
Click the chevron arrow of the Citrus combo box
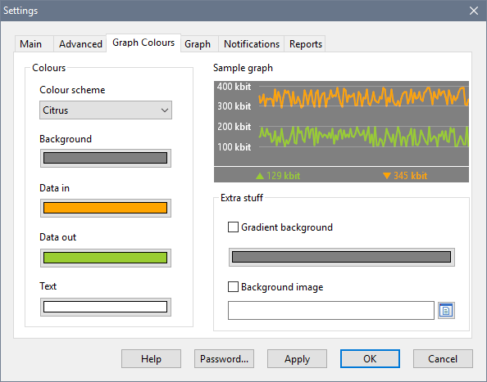click(x=165, y=110)
